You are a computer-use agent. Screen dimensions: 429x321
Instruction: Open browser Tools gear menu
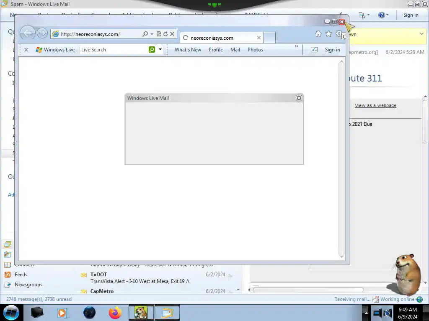(339, 33)
